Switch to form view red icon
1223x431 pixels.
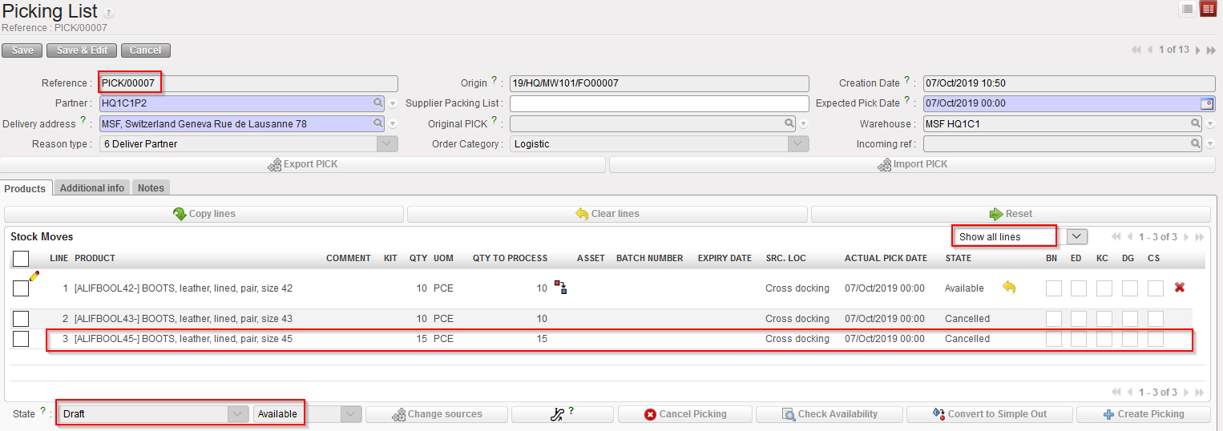[x=1208, y=9]
